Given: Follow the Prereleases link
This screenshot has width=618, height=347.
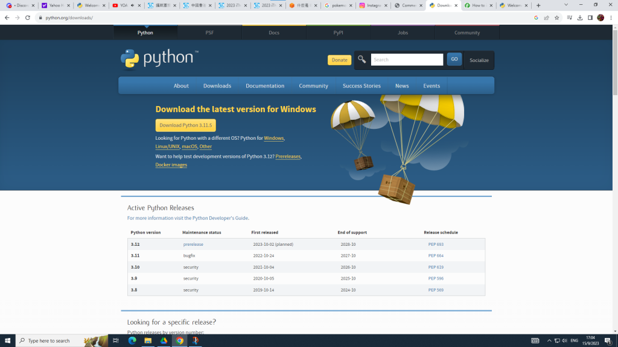Looking at the screenshot, I should click(x=288, y=157).
